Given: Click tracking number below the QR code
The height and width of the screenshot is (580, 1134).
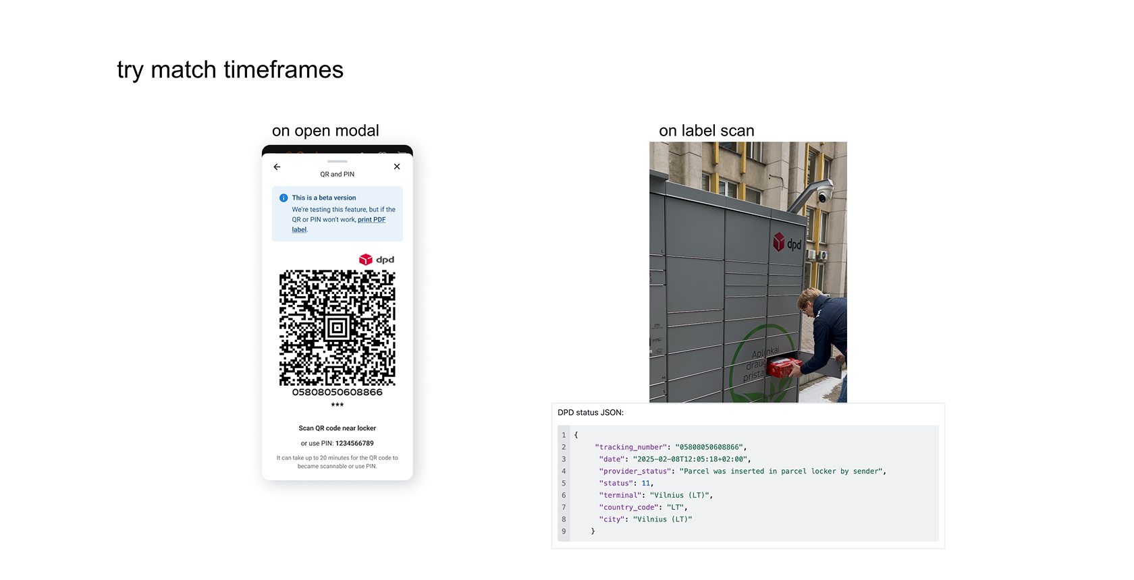Looking at the screenshot, I should (x=337, y=392).
